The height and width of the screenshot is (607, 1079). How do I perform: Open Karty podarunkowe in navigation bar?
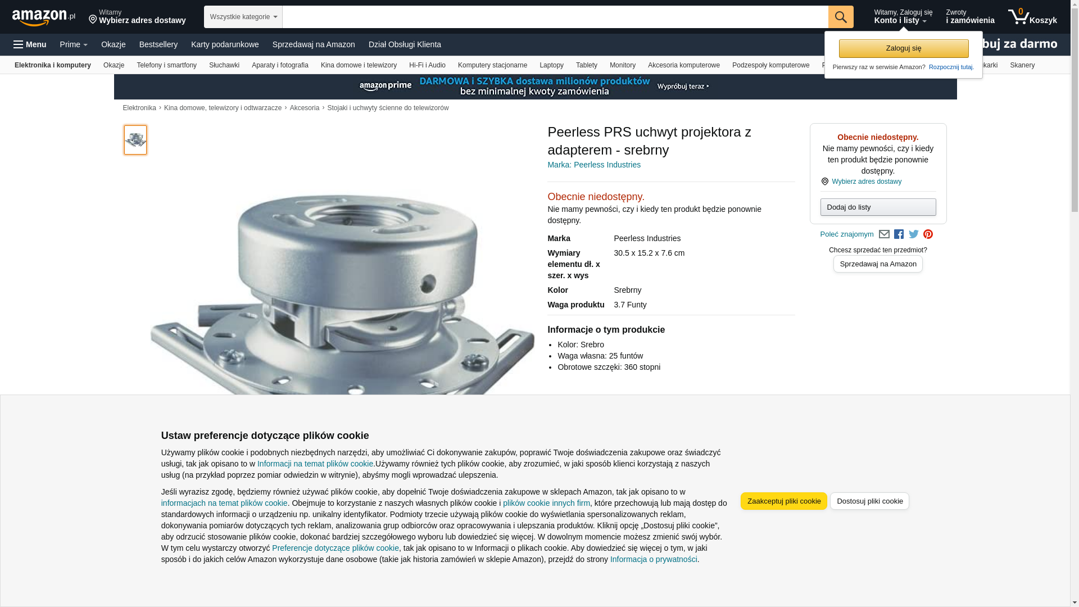click(225, 44)
